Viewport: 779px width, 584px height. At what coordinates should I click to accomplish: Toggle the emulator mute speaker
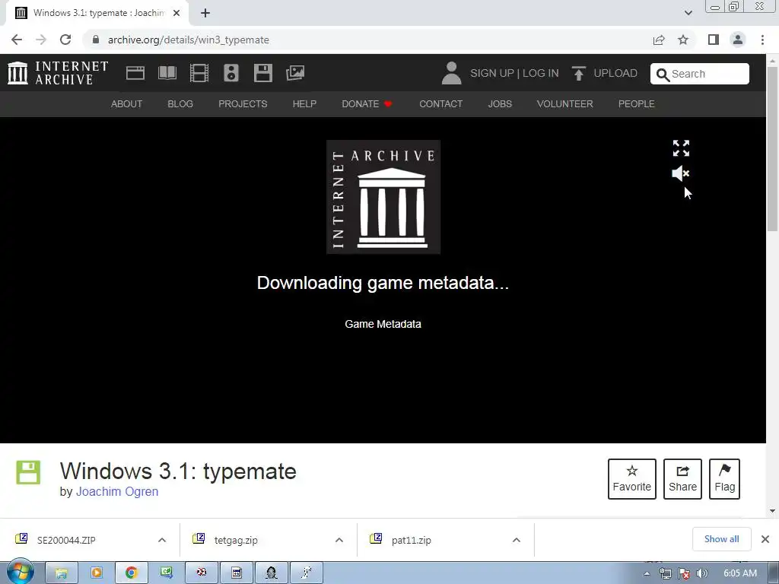pos(681,173)
